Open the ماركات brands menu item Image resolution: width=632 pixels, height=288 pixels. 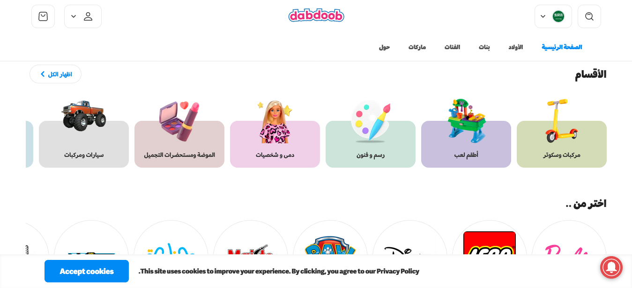417,47
